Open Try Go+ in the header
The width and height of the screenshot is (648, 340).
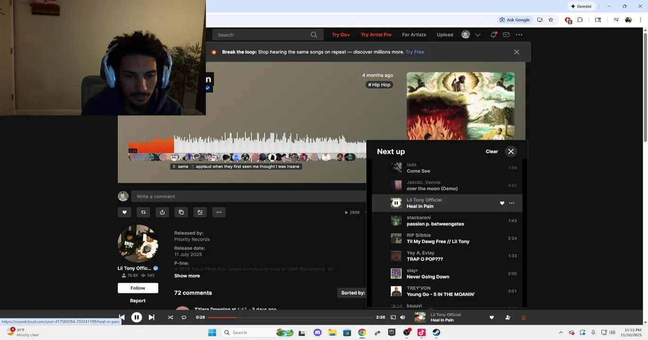[x=341, y=35]
